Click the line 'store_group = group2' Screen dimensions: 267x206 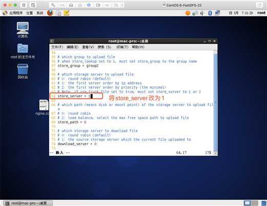click(78, 66)
